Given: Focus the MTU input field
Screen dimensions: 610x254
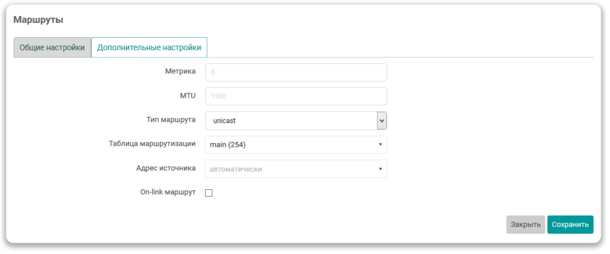Looking at the screenshot, I should 296,96.
